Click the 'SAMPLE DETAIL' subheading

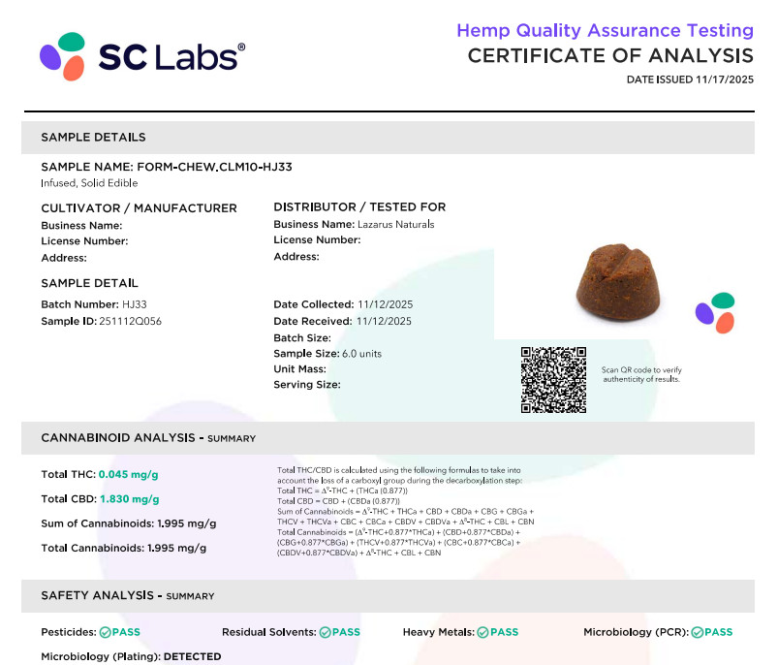coord(89,283)
